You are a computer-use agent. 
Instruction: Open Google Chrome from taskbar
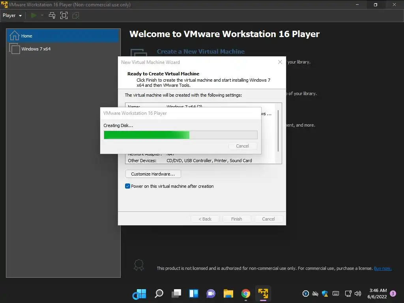tap(245, 294)
